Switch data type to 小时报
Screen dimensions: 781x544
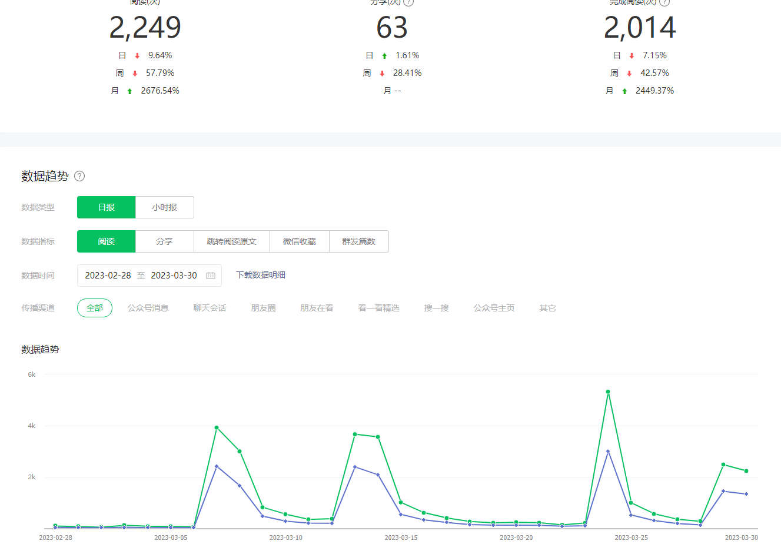point(164,207)
